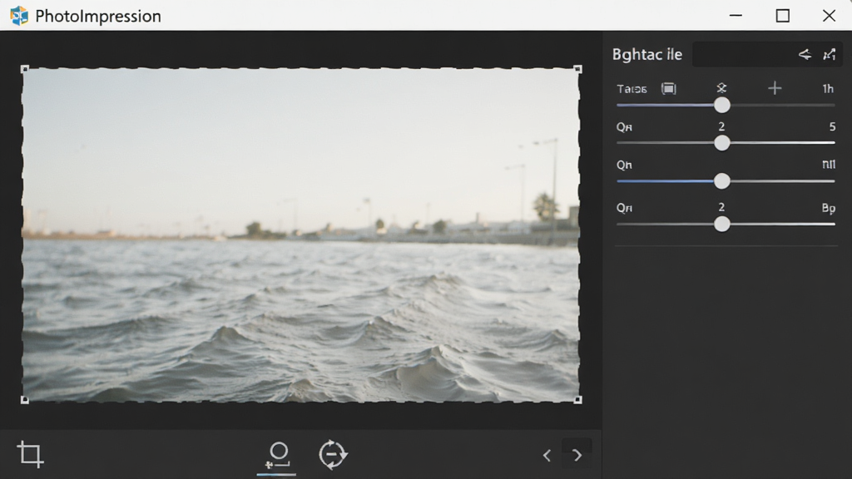Click the plus icon in the top slider row
This screenshot has width=852, height=479.
[x=775, y=88]
